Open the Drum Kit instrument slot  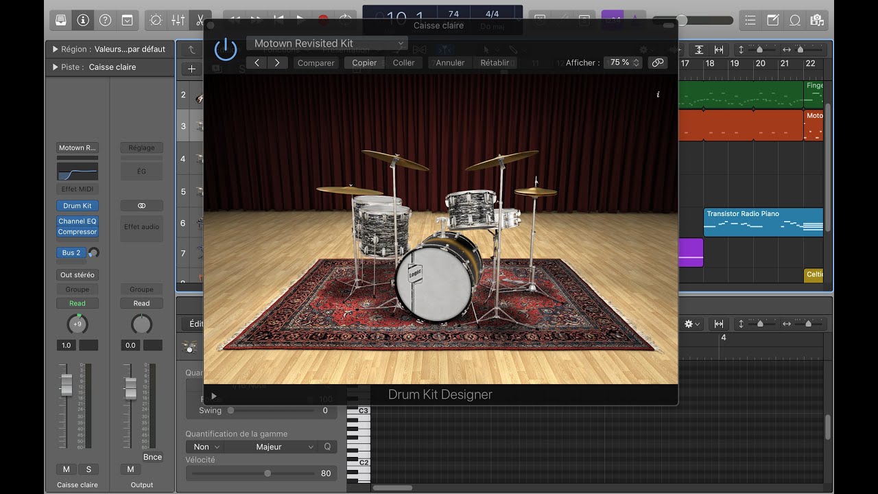click(x=78, y=206)
